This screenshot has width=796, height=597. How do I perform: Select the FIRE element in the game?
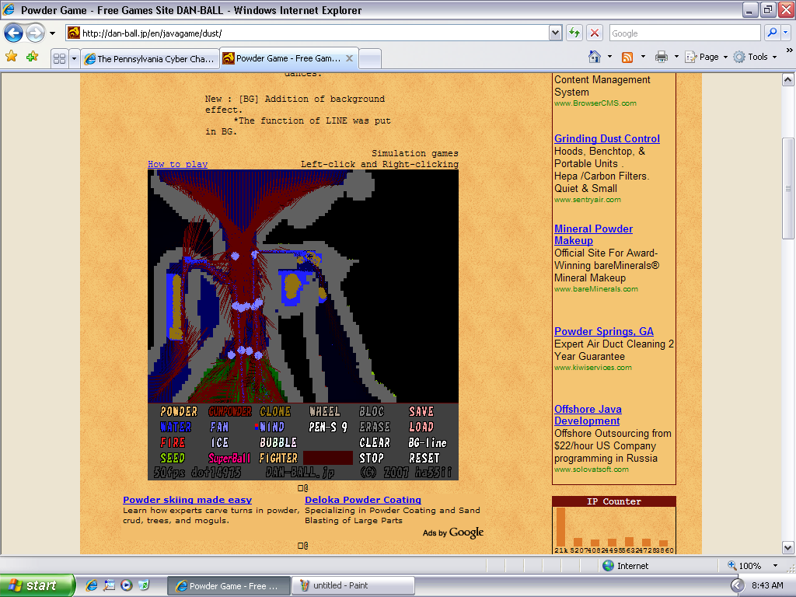point(173,442)
